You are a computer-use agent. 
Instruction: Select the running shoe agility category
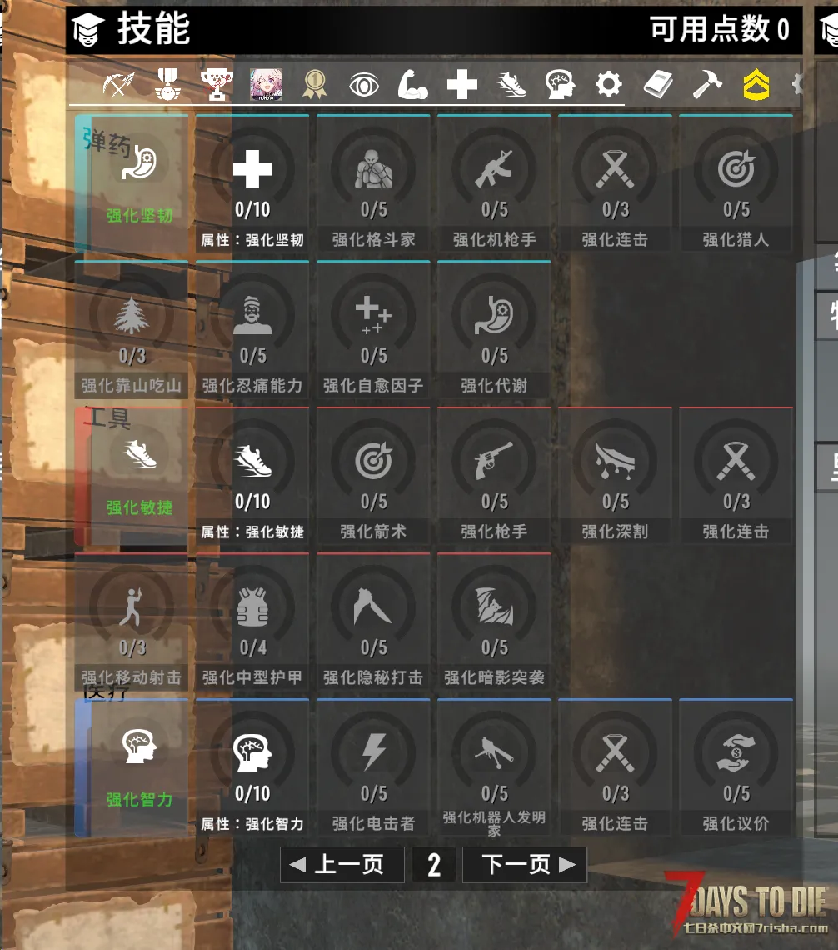point(511,85)
